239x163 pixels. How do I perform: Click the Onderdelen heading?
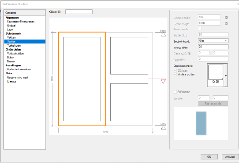(x=13, y=50)
